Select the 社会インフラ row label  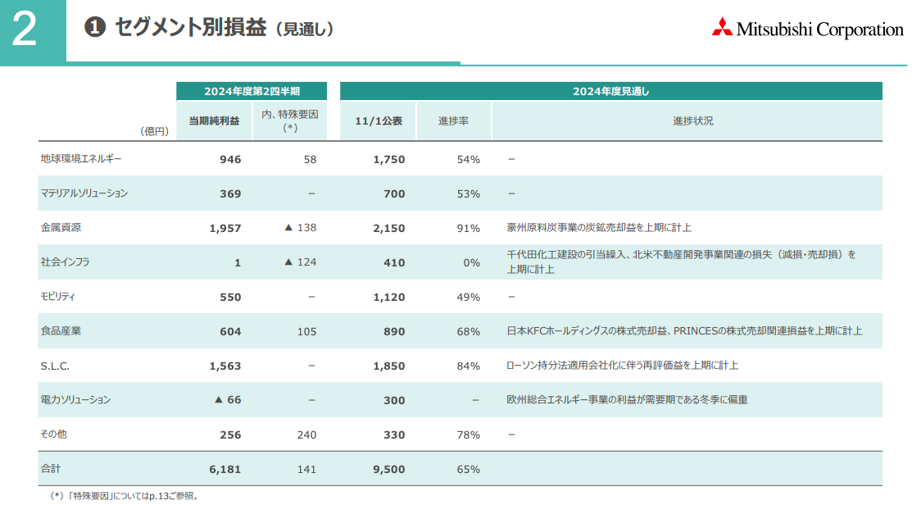(x=66, y=262)
